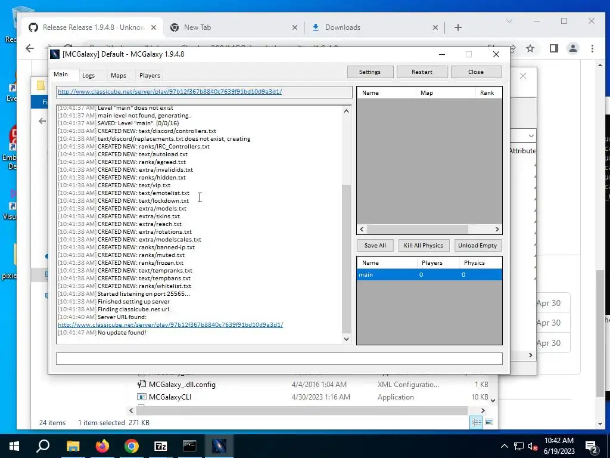The height and width of the screenshot is (458, 610).
Task: Switch Explorer to details view icon
Action: pos(476,423)
